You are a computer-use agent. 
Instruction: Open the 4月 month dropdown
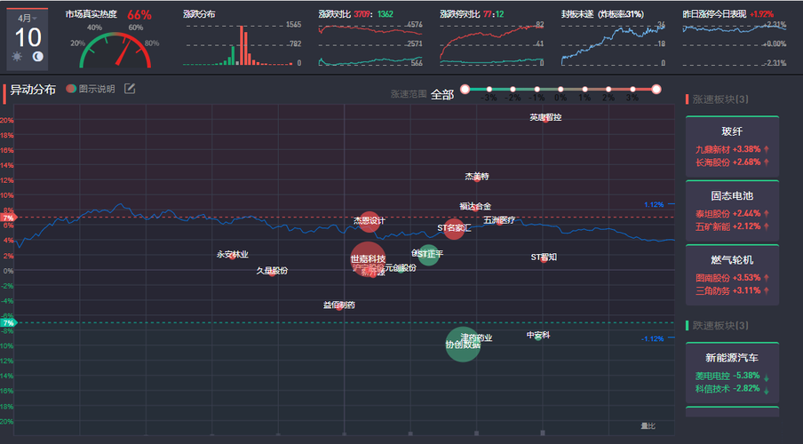coord(28,18)
